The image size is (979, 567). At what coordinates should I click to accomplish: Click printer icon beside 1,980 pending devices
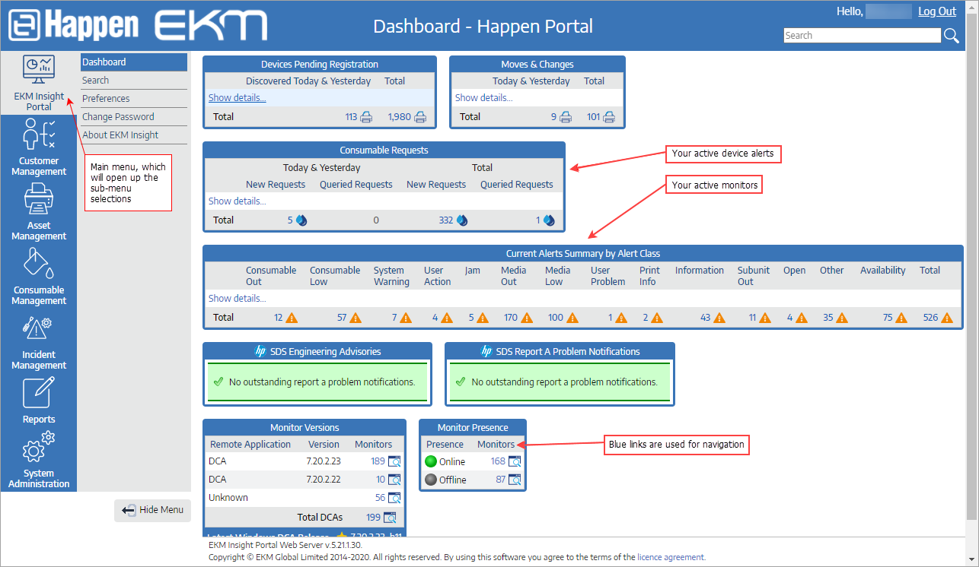click(420, 117)
